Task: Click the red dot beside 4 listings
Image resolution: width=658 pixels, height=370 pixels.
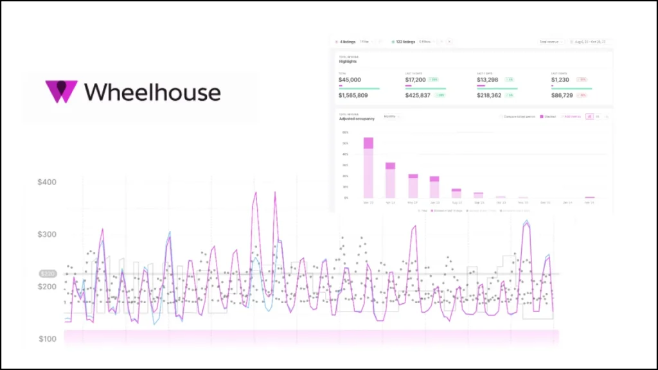Action: point(336,42)
